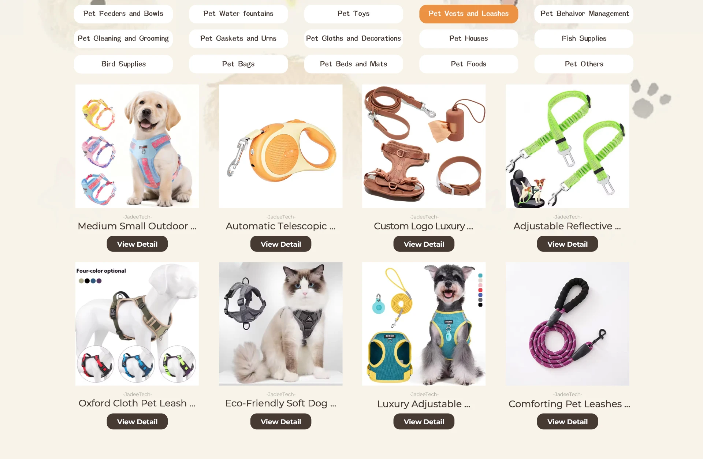Open the orange retractable leash product image
Viewport: 703px width, 459px height.
click(281, 146)
